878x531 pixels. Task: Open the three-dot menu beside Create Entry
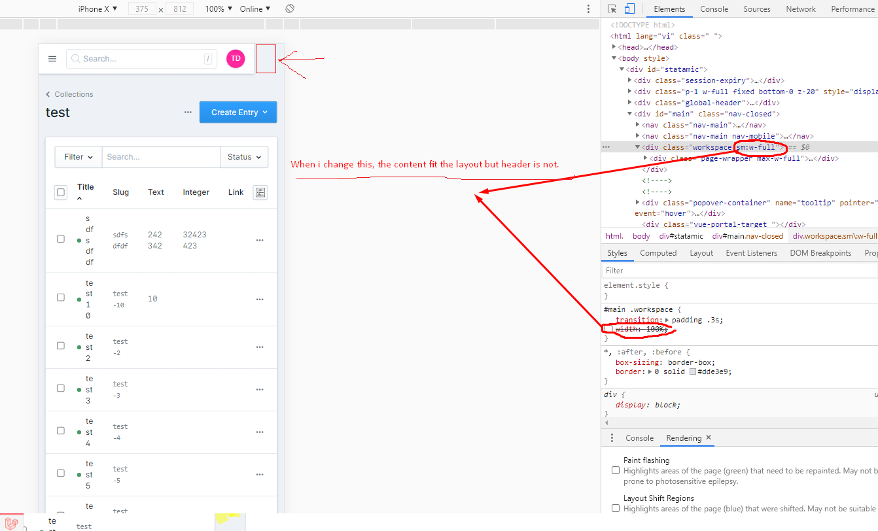[x=188, y=112]
